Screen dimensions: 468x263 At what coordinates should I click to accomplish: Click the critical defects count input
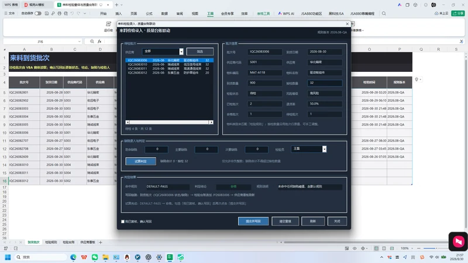click(x=156, y=149)
